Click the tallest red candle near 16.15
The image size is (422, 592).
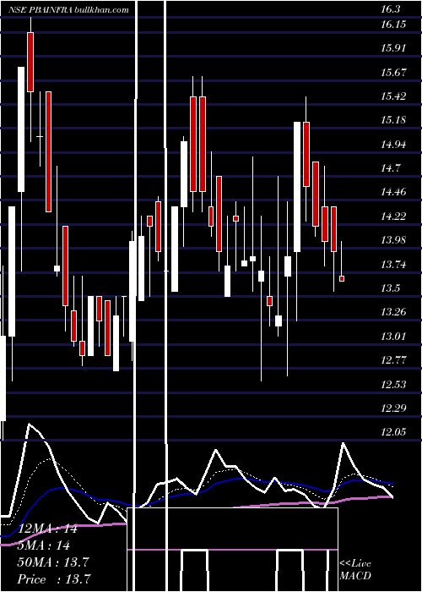coord(30,62)
